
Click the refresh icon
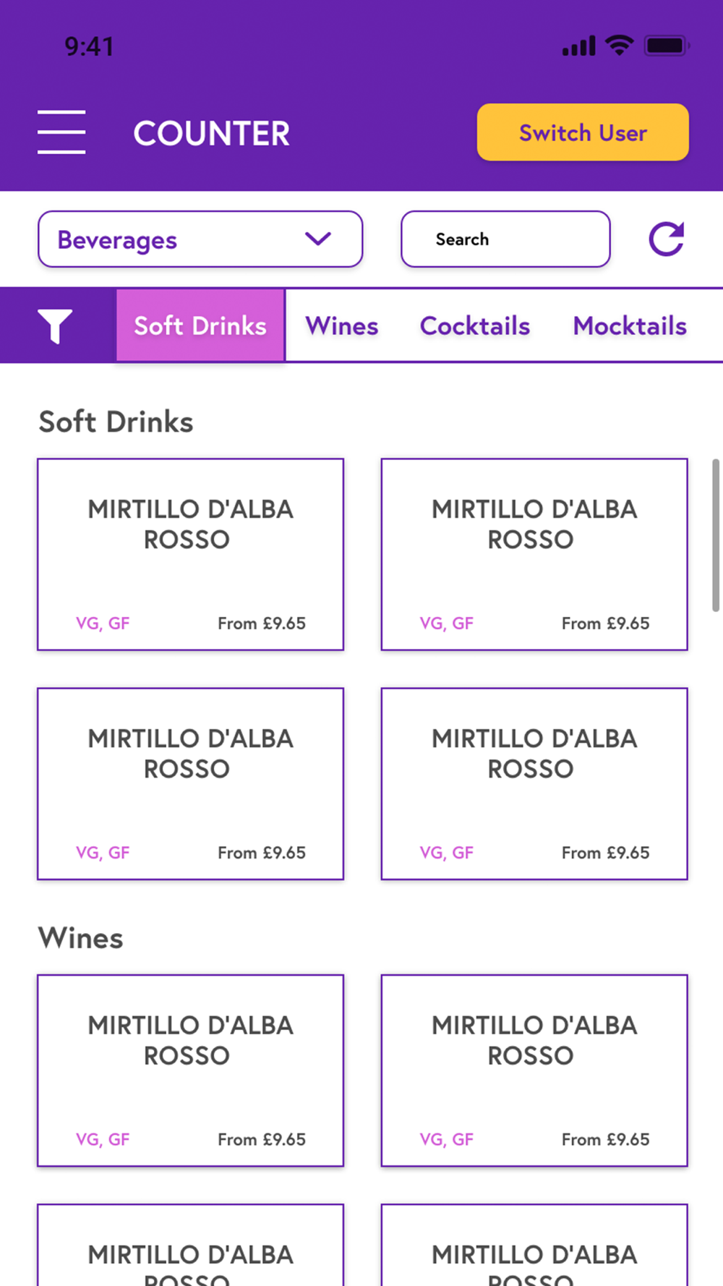(666, 239)
